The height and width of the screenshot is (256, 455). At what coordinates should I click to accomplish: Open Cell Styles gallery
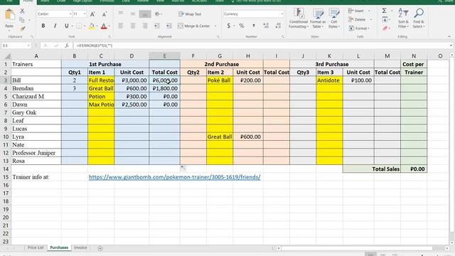click(x=334, y=18)
